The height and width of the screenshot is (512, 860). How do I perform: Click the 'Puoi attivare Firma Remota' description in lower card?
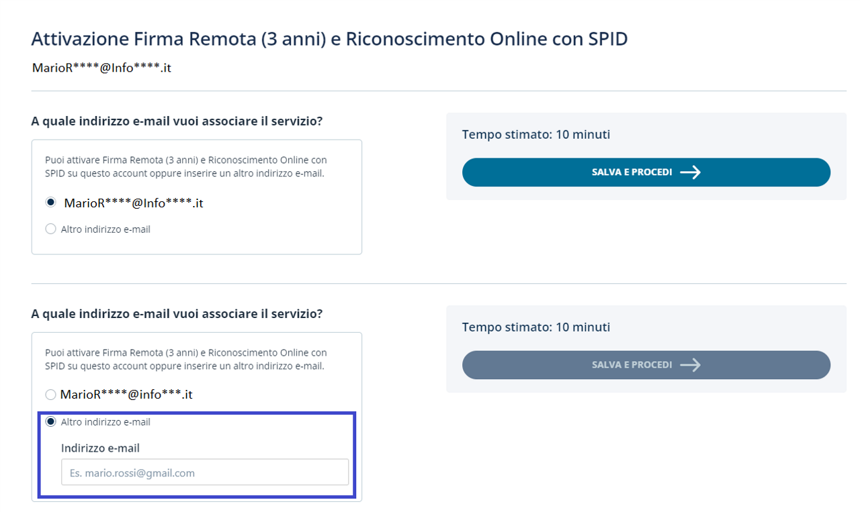(186, 360)
